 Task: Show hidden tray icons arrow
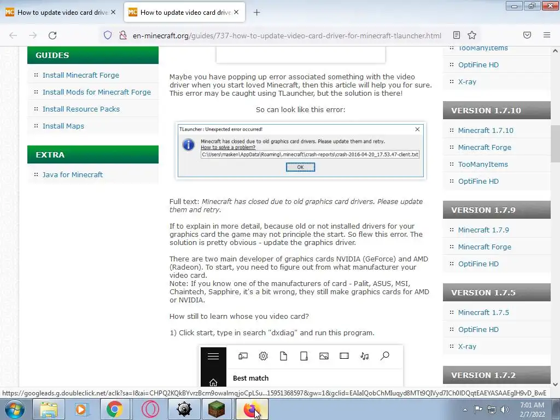[x=465, y=410]
